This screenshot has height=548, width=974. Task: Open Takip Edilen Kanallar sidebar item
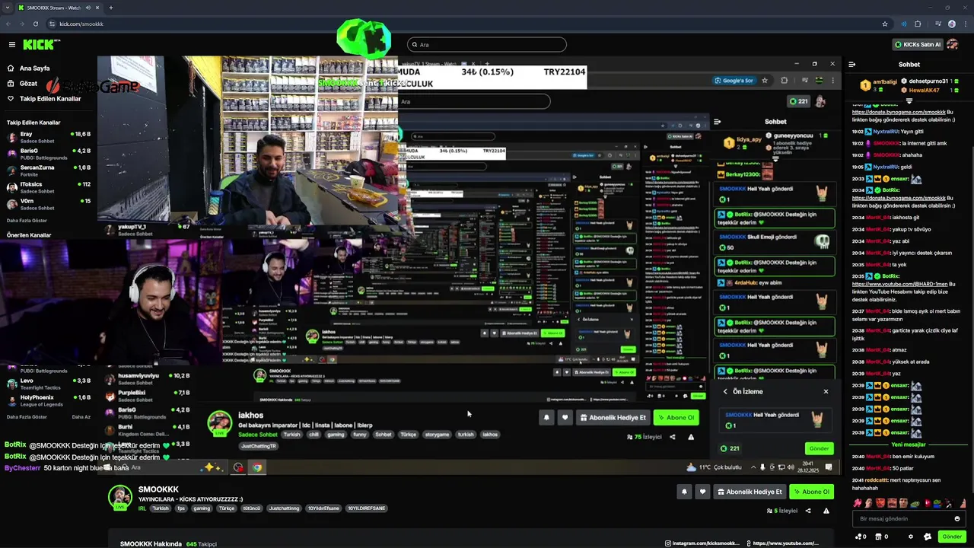click(50, 99)
